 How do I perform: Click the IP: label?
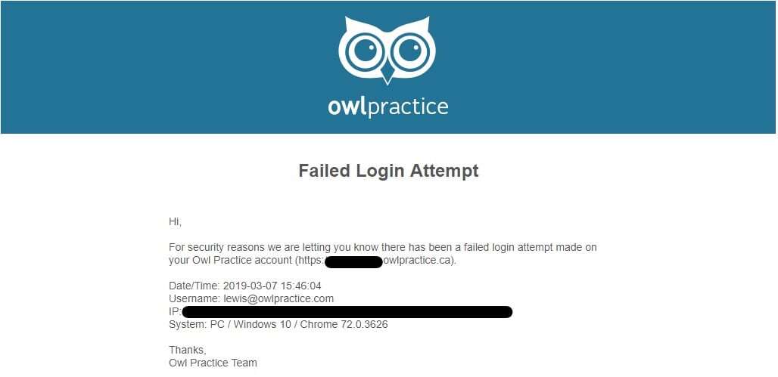175,311
